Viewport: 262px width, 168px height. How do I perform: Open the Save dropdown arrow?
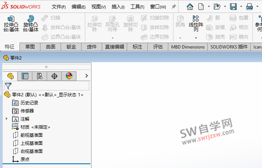coord(241,7)
